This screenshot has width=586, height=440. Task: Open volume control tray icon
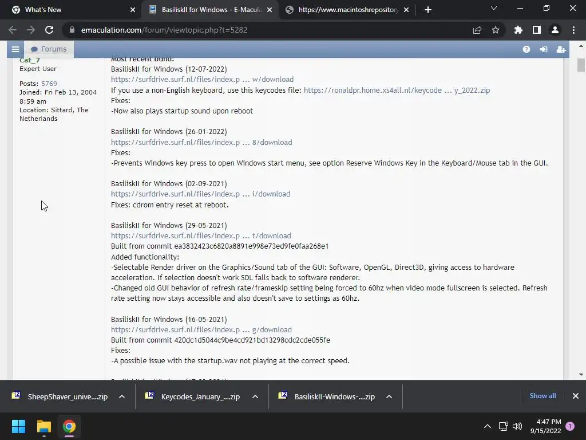(x=517, y=426)
